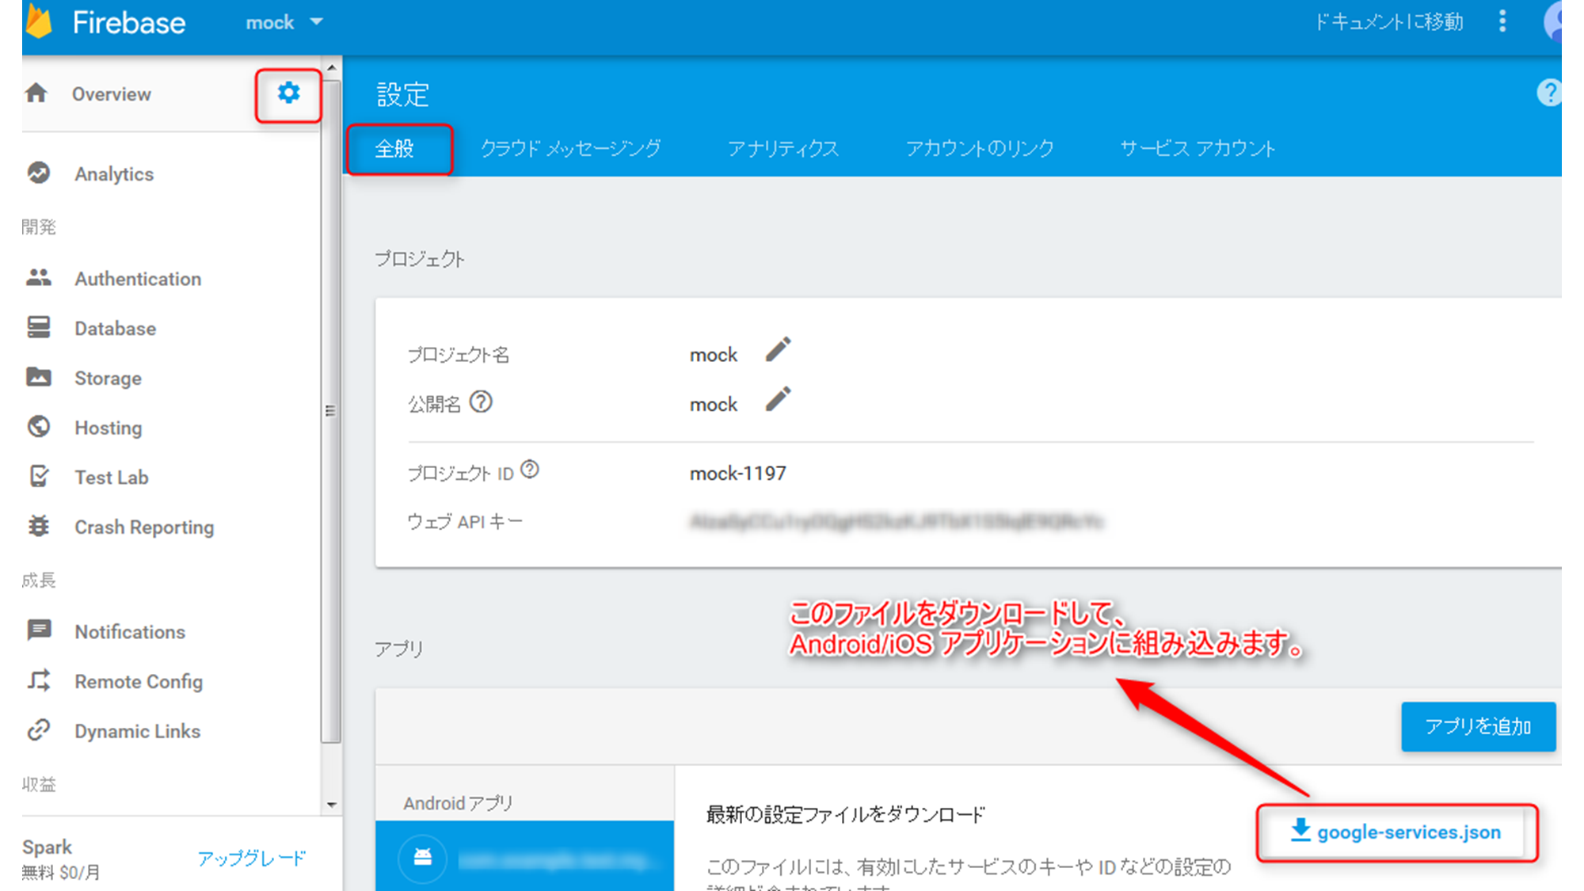Click the Firebase flame logo
The image size is (1584, 891).
click(x=38, y=21)
